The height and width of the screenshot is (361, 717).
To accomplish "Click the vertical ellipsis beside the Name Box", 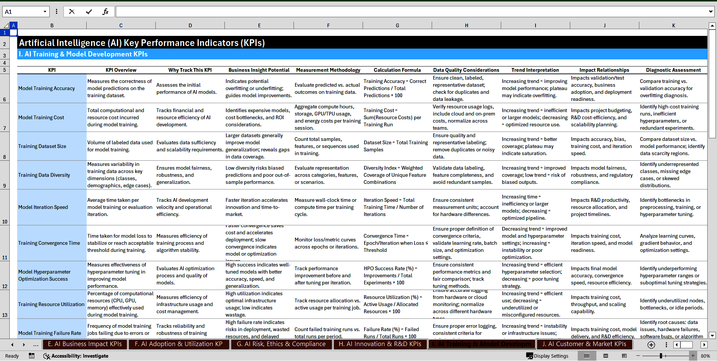I will pyautogui.click(x=56, y=11).
